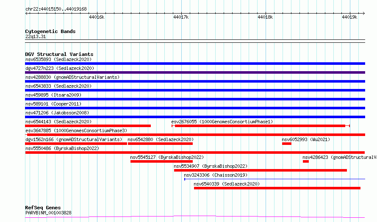377x222 pixels.
Task: Click the red bar under nsv6540339
Action: [277, 188]
